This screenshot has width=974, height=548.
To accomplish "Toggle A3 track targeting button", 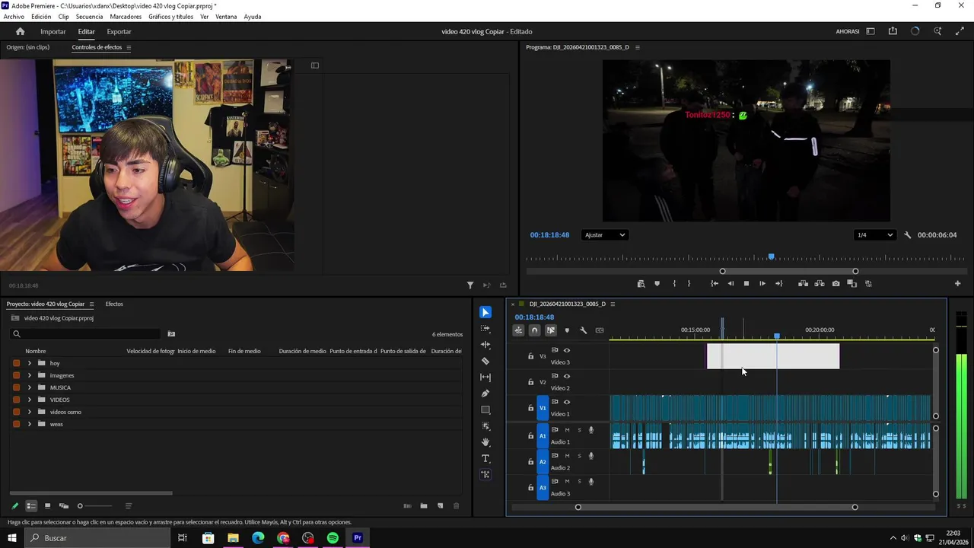I will (x=543, y=488).
